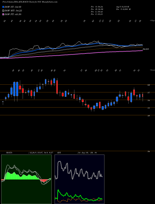The width and height of the screenshot is (155, 204).
Task: Click the white DOW MT legend swatch
Action: click(x=3, y=11)
